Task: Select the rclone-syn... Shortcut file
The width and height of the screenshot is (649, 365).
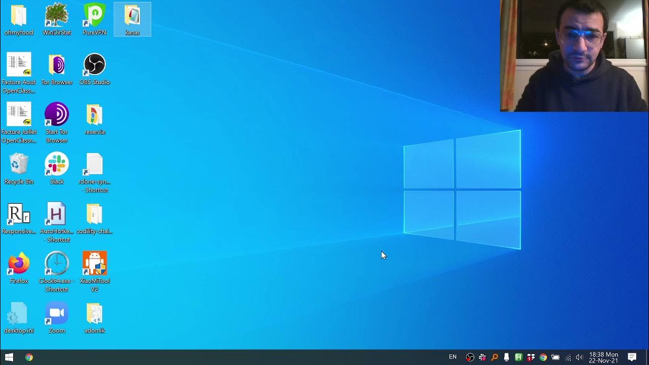Action: coord(94,173)
